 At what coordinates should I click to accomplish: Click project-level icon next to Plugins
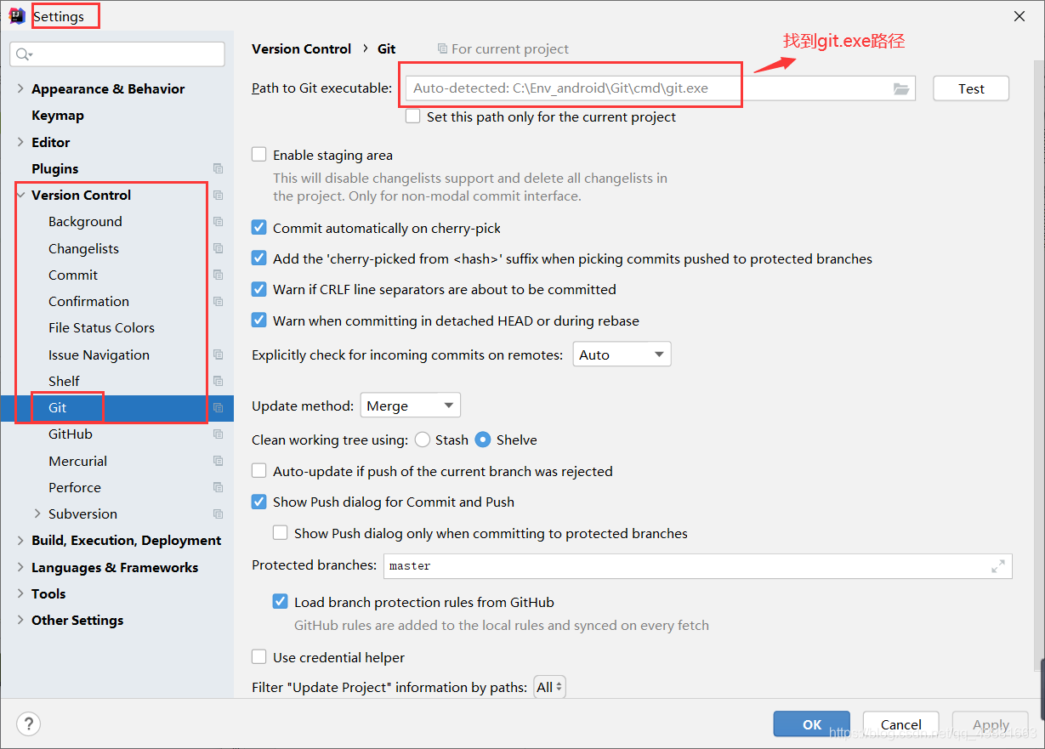click(218, 168)
